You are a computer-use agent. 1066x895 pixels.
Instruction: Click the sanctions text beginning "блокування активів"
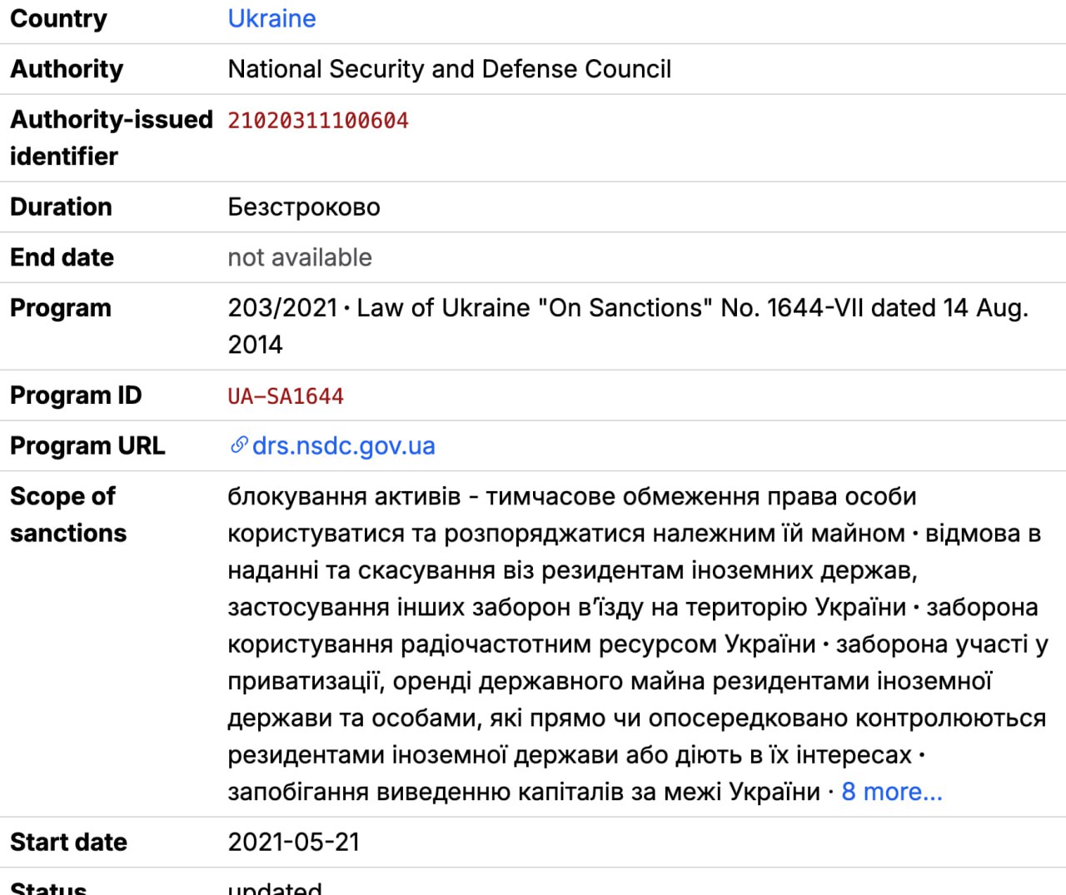click(638, 644)
